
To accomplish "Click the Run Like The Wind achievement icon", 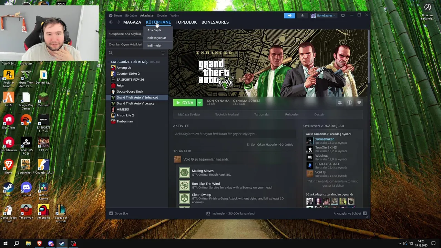I will (184, 185).
